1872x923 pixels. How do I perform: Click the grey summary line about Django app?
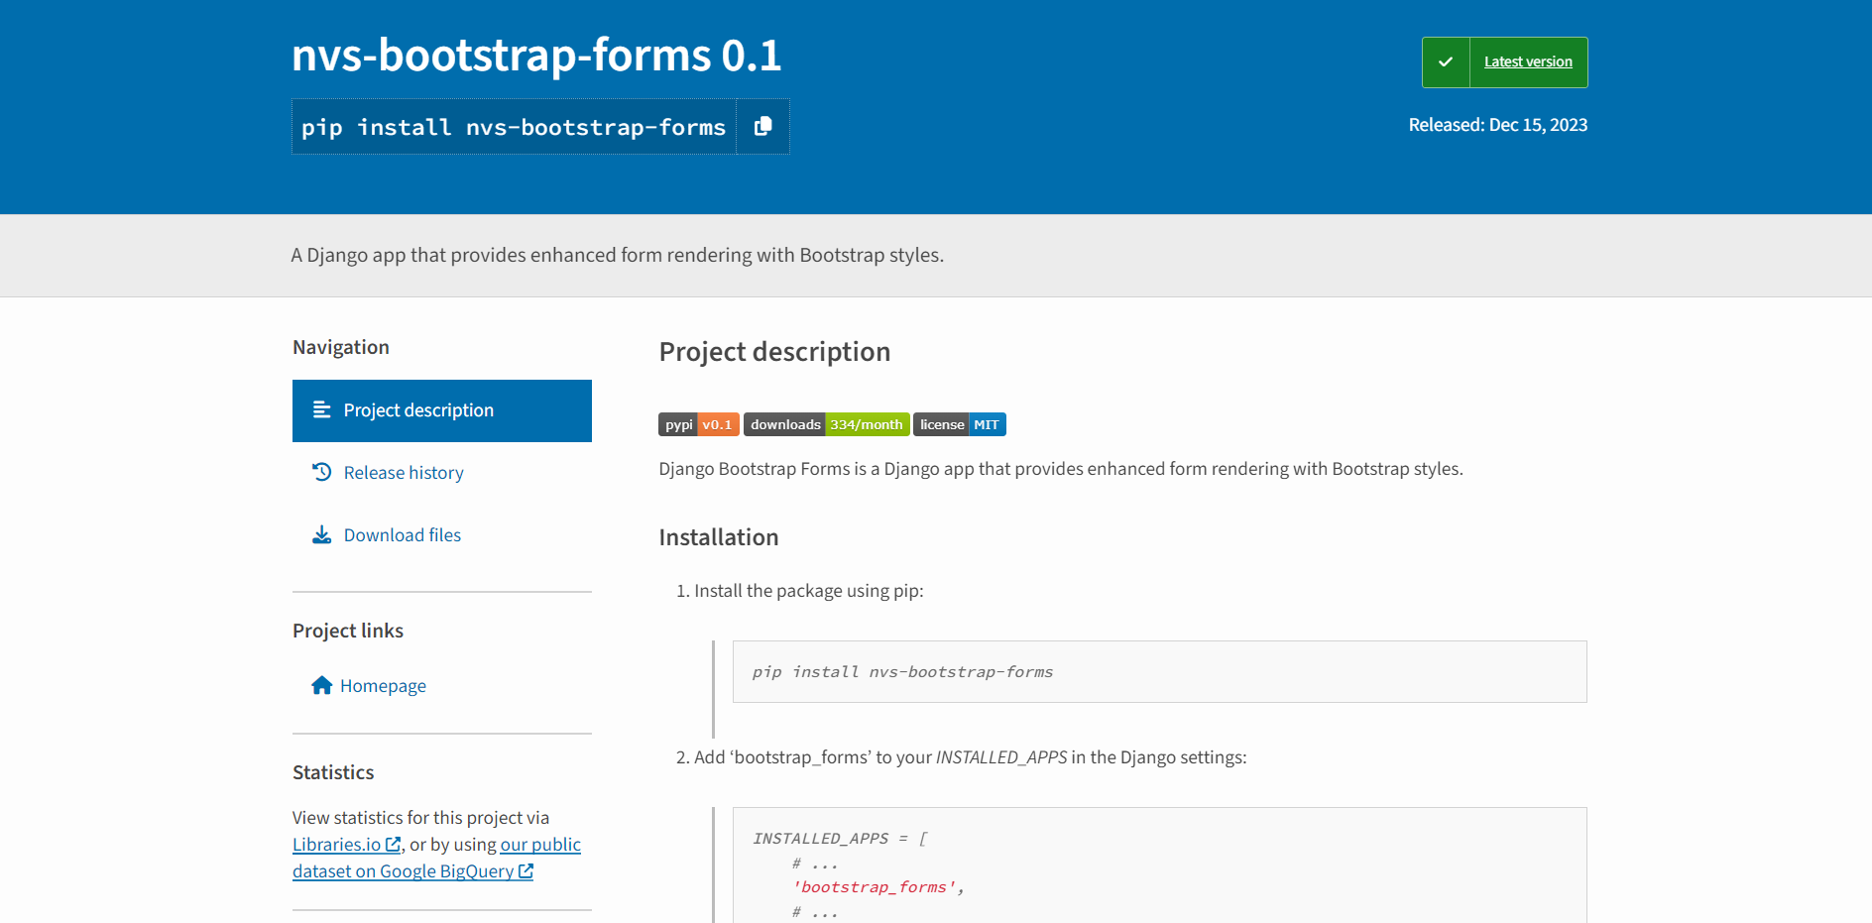coord(618,255)
